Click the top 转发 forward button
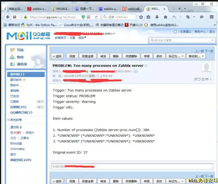Screen dimensions: 218x184 (x=103, y=56)
